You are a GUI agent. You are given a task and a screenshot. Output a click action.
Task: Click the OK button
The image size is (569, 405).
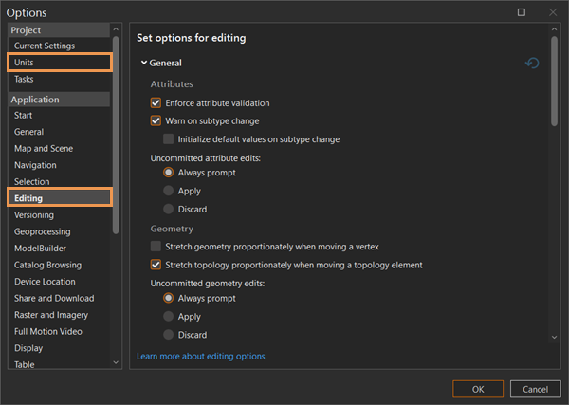pos(478,389)
